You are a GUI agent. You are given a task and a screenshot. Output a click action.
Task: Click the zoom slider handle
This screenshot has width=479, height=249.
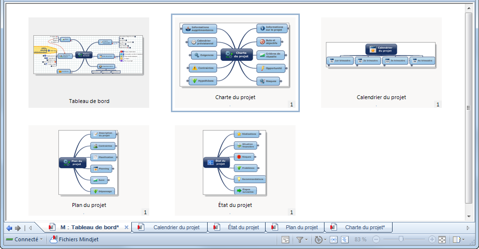tap(400, 239)
